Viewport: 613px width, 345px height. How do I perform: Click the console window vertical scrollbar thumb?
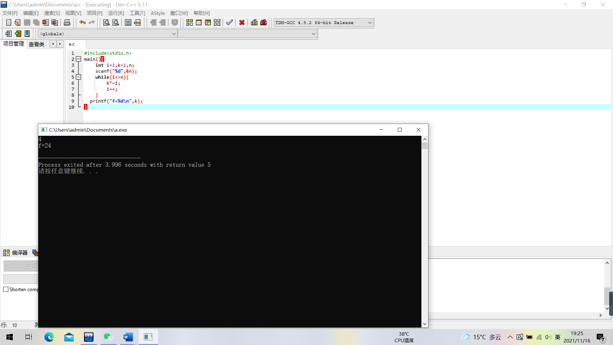425,146
